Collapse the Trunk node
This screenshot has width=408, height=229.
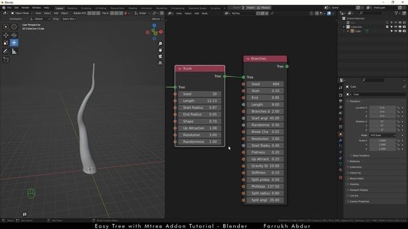tap(180, 69)
